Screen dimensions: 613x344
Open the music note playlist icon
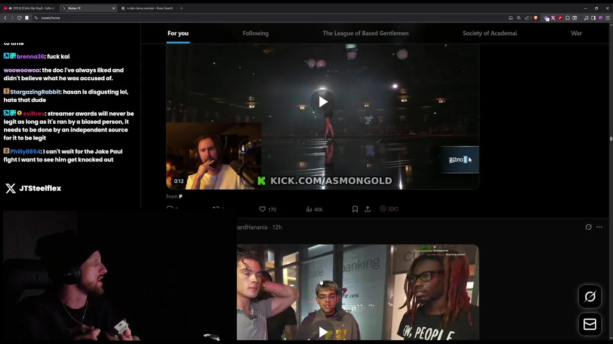586,18
